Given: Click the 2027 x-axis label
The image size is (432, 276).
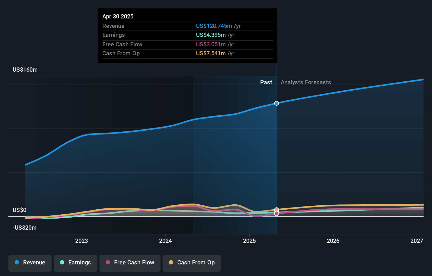Looking at the screenshot, I should coord(417,241).
